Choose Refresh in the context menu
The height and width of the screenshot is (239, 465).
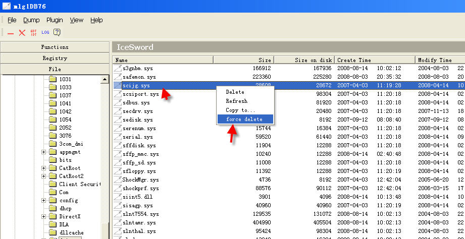[245, 101]
